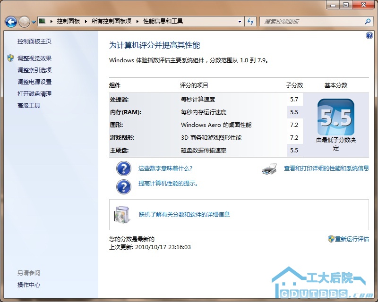Expand the address bar history dropdown

[x=240, y=21]
